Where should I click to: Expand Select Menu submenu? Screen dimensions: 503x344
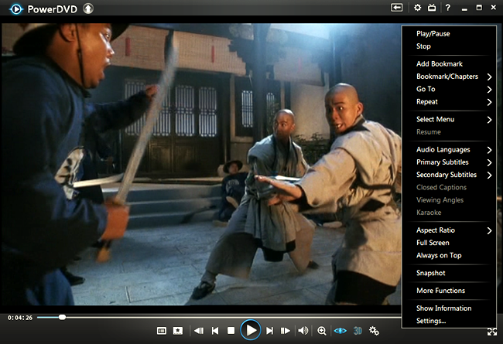(449, 119)
